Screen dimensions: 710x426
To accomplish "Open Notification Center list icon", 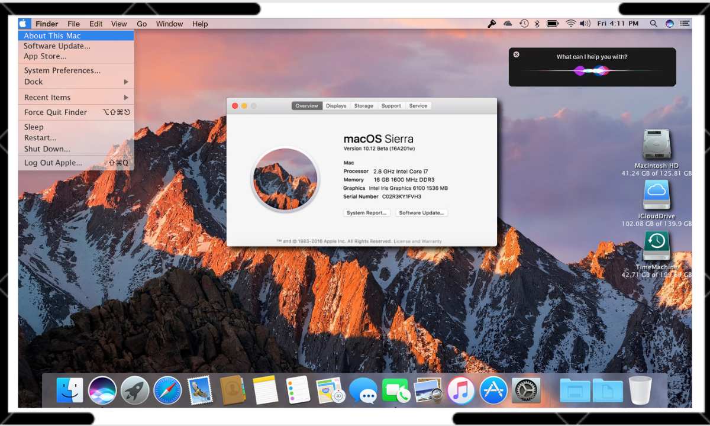I will point(685,24).
